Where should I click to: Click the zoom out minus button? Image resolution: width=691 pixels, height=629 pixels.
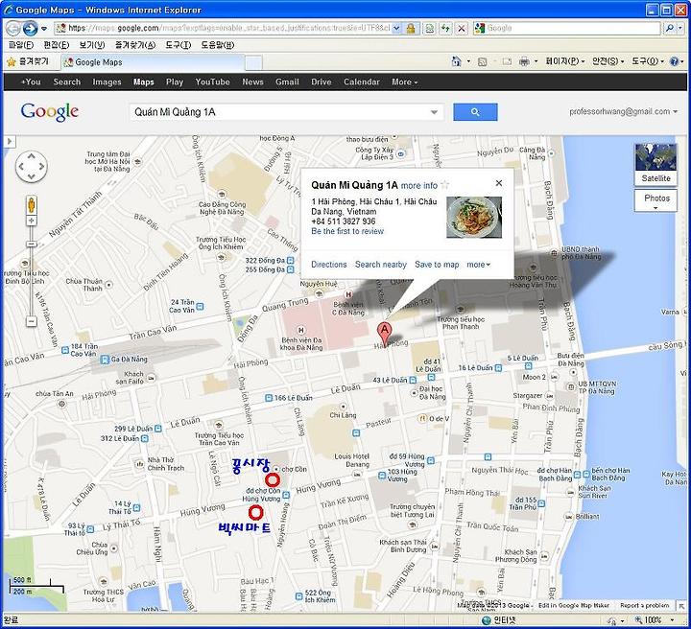32,321
